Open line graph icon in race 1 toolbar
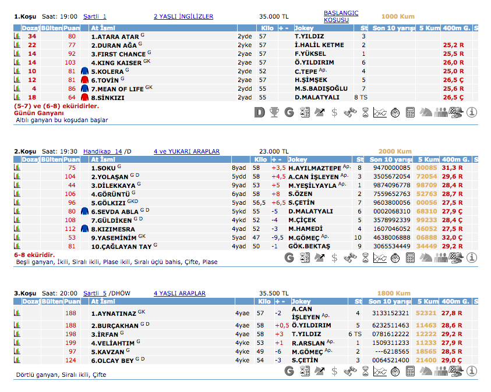Viewport: 491px width, 392px height. (x=380, y=112)
